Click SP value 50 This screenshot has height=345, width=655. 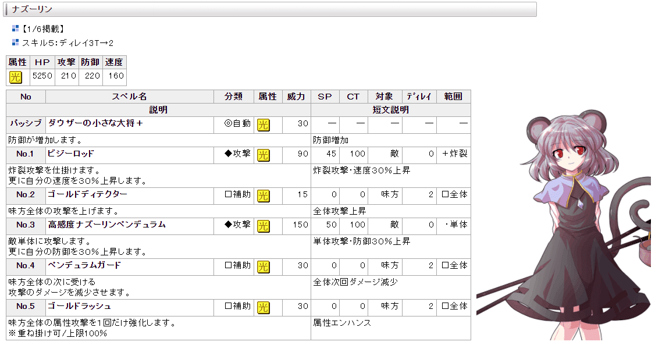[331, 225]
